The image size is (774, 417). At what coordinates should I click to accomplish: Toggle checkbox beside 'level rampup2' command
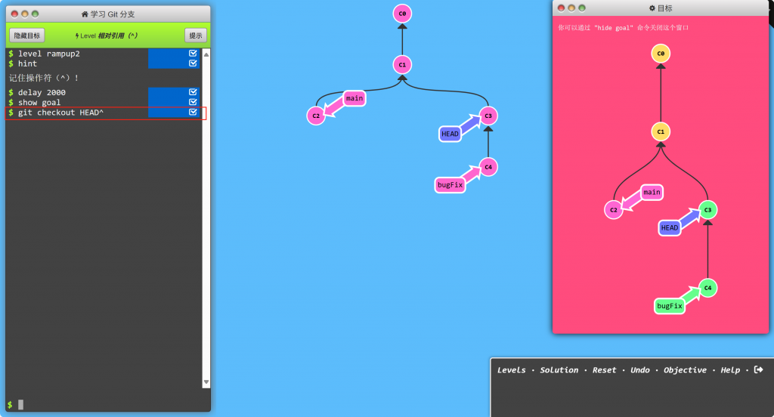pyautogui.click(x=193, y=54)
